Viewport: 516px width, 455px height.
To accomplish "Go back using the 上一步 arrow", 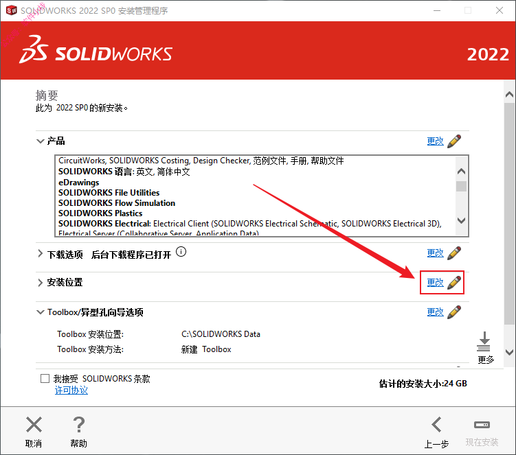I will click(x=437, y=424).
